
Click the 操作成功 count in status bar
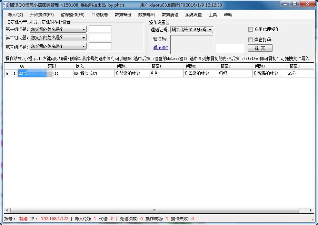167,219
